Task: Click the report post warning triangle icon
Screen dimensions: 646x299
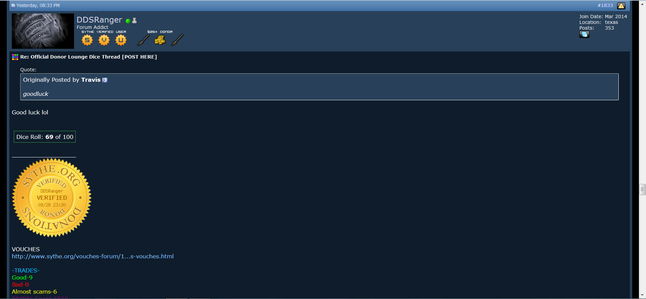Action: pyautogui.click(x=621, y=6)
